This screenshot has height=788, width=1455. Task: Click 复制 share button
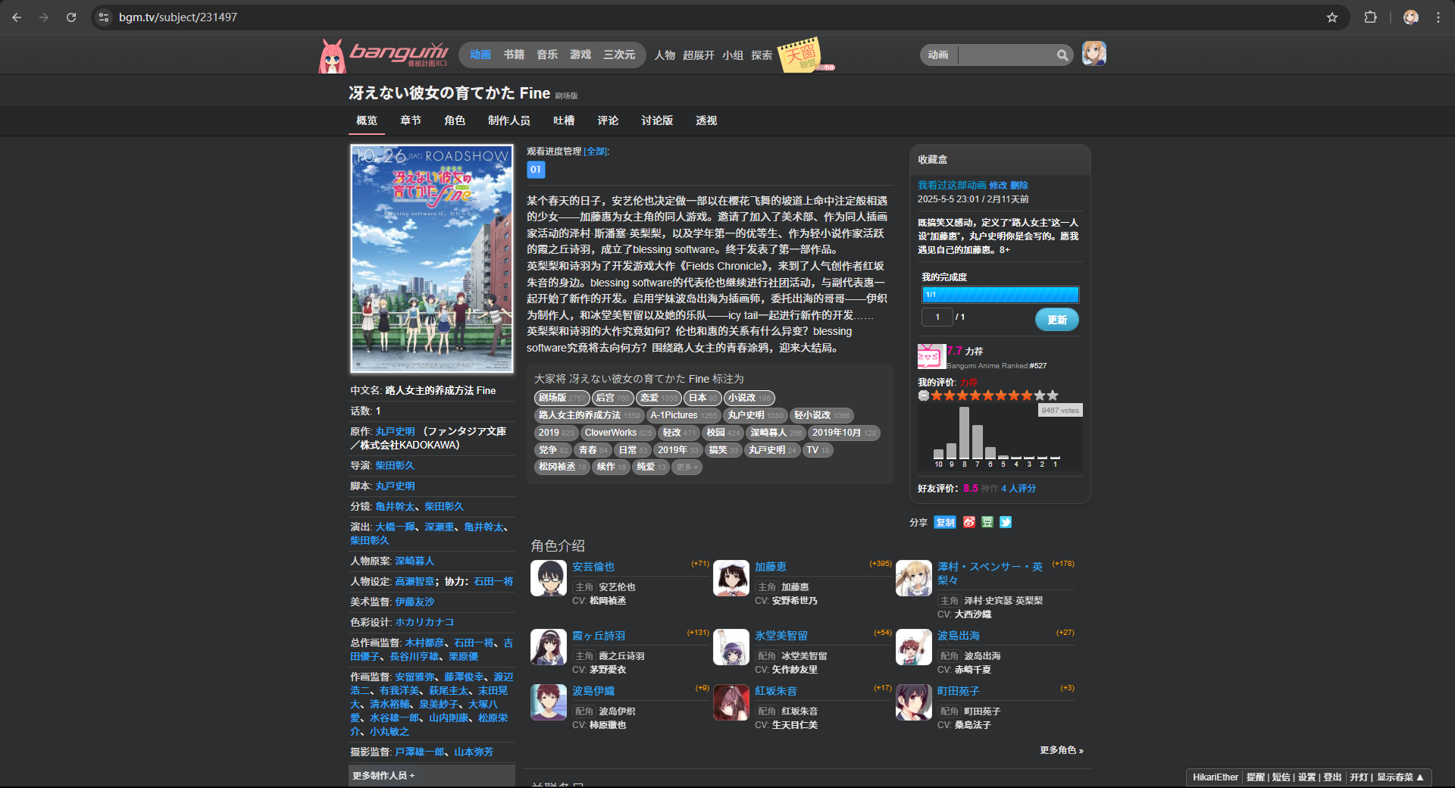click(945, 522)
